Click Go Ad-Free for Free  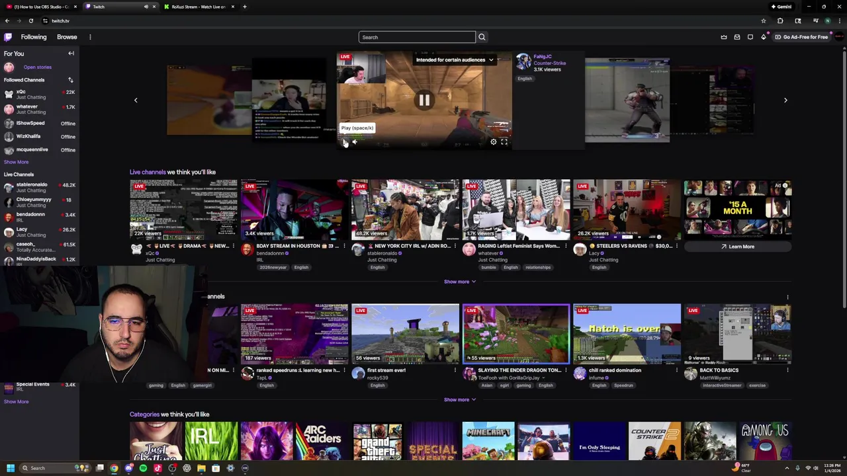pyautogui.click(x=801, y=37)
